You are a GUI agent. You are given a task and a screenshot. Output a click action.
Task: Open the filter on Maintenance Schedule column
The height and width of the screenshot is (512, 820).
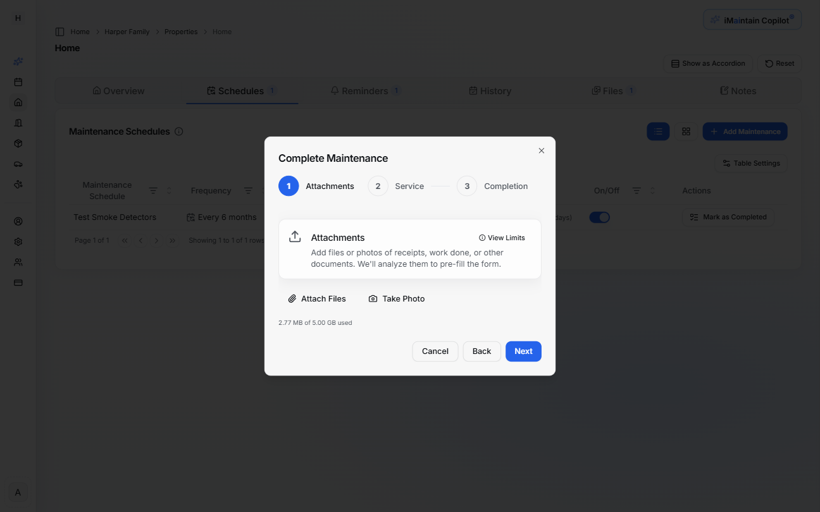click(x=152, y=190)
